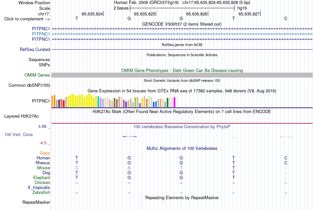Click the red bar in GTEx expression chart
Screen dimensions: 313x210
tap(64, 104)
